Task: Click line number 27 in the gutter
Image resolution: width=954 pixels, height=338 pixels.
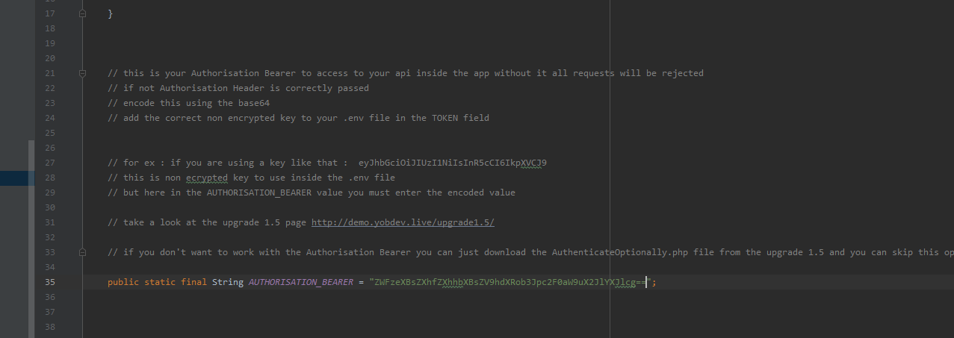Action: coord(50,163)
